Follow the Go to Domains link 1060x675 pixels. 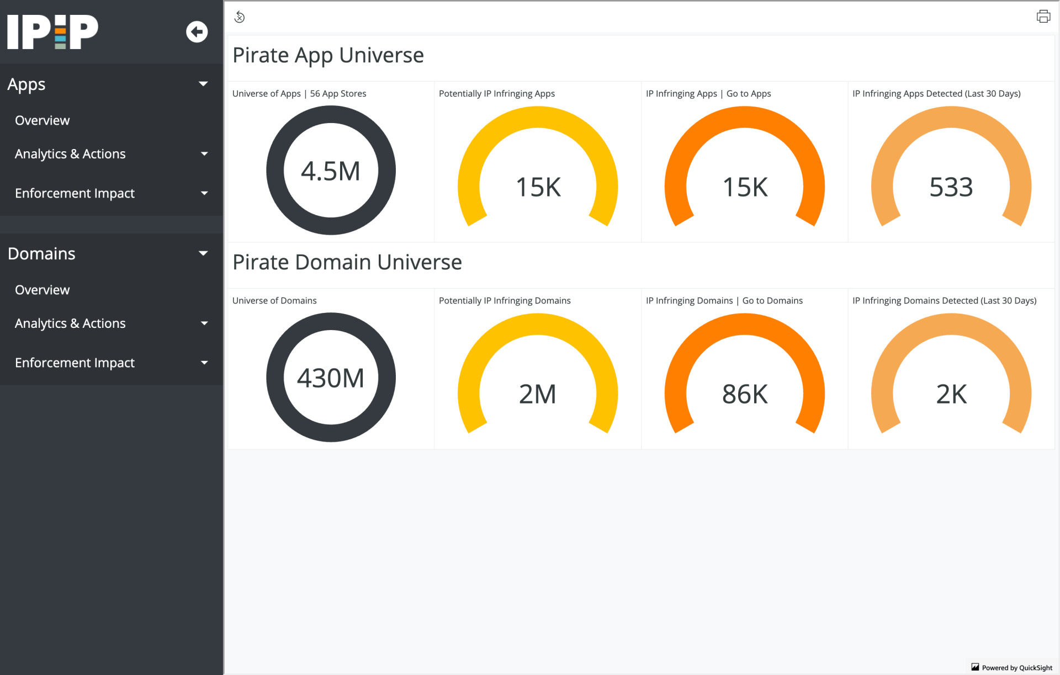pyautogui.click(x=772, y=301)
